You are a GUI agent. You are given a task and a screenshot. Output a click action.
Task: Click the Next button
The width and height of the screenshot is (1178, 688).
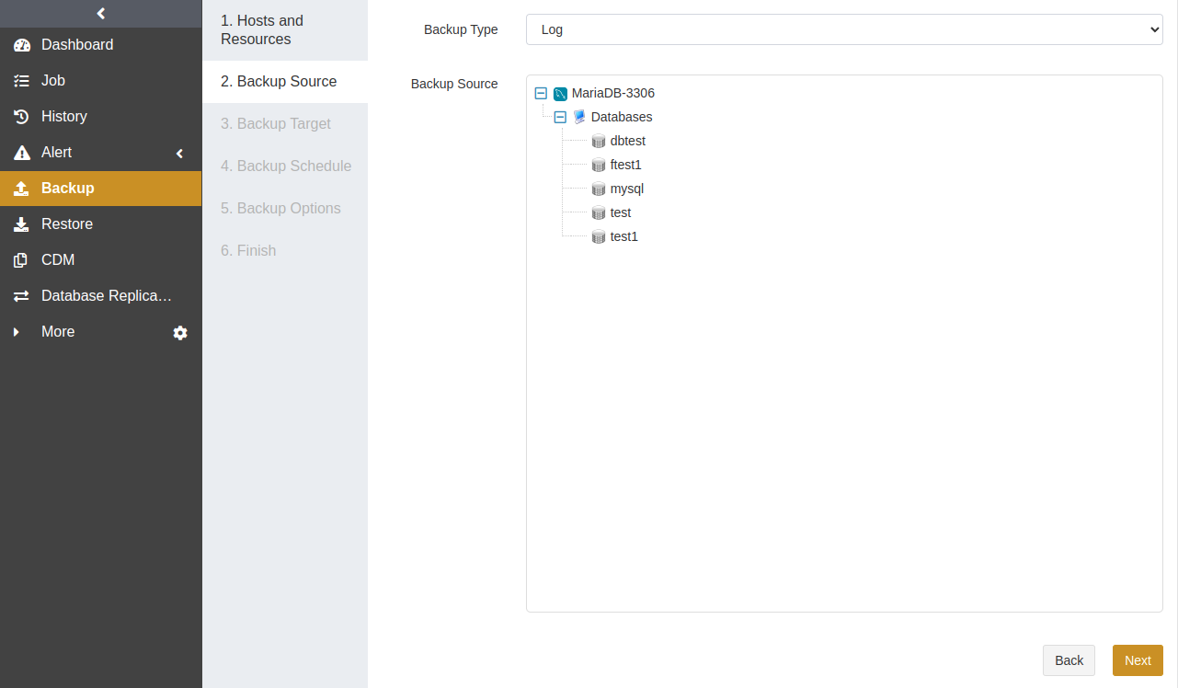[x=1138, y=660]
